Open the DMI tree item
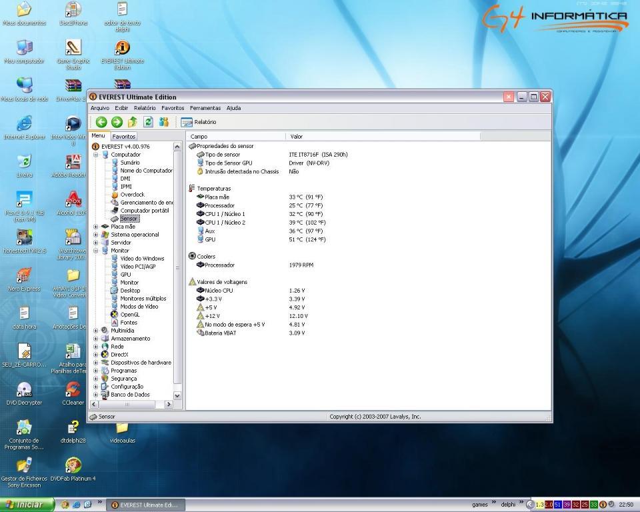This screenshot has height=512, width=640. 125,179
